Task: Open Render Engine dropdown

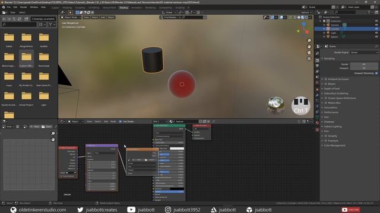Action: coord(364,53)
